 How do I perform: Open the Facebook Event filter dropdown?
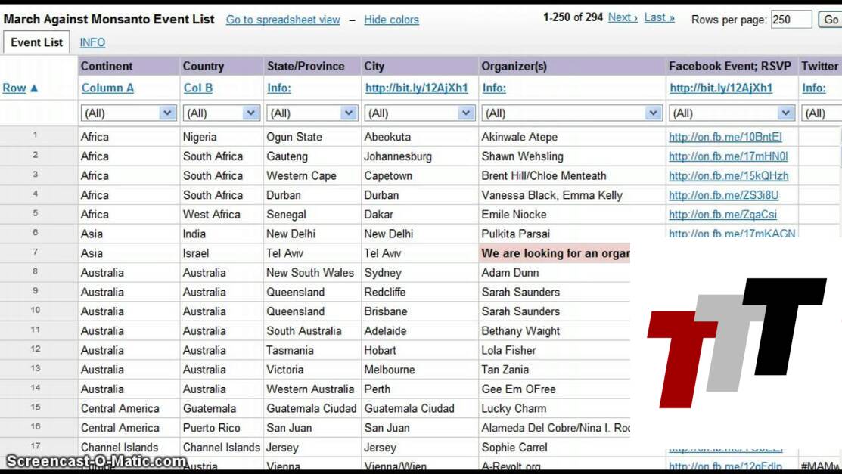786,113
